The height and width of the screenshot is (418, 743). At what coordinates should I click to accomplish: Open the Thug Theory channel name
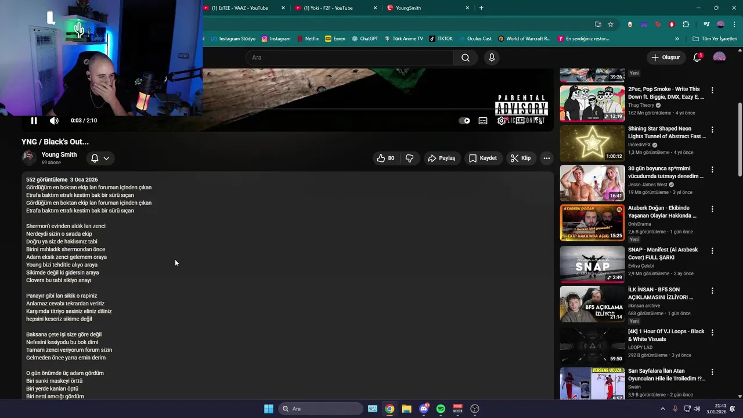pyautogui.click(x=641, y=106)
